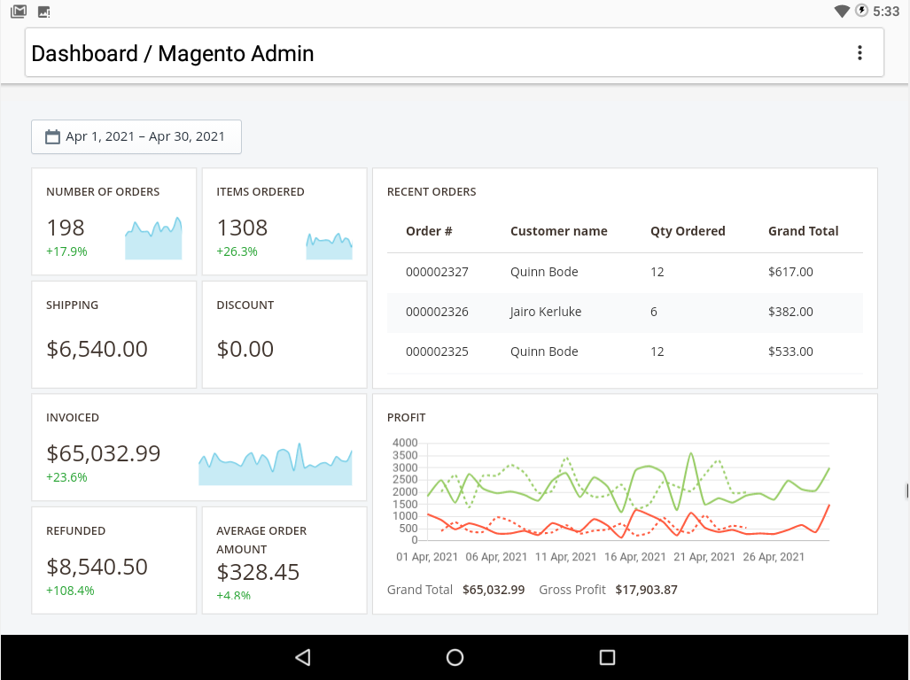Sort by Order # column header
The width and height of the screenshot is (910, 680).
point(429,231)
